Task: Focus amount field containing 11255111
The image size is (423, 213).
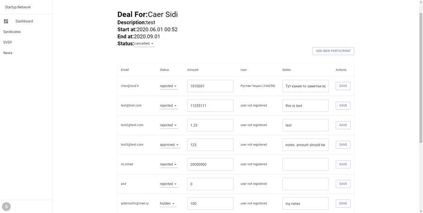Action: click(210, 106)
